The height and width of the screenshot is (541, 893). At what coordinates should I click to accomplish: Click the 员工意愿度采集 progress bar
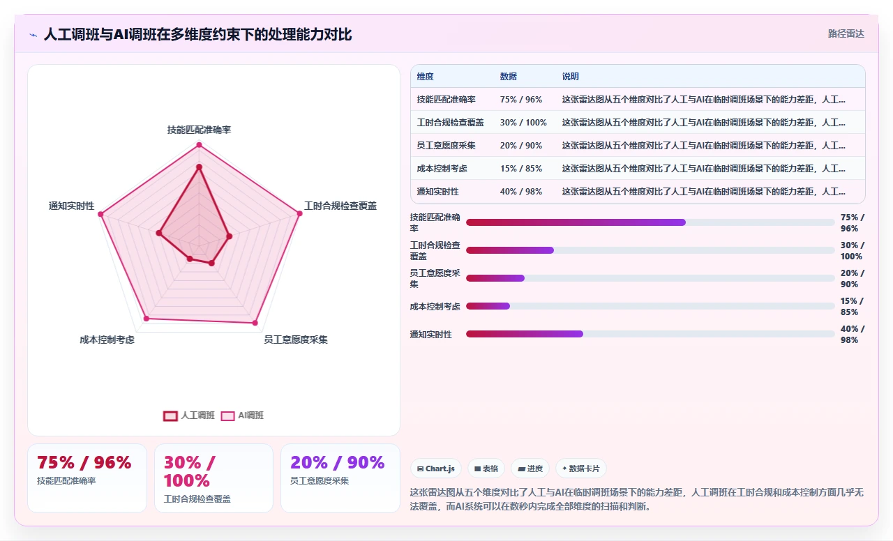click(x=650, y=278)
